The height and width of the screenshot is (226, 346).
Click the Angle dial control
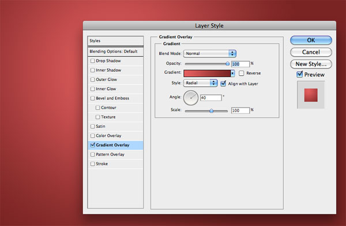click(x=191, y=98)
